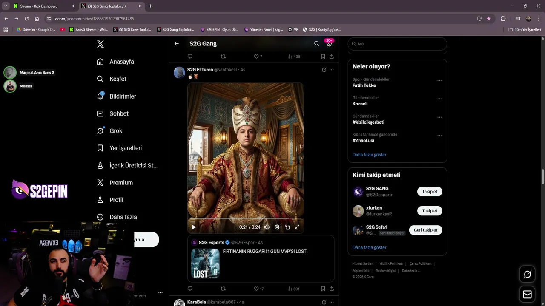View analytics showing 691 views
This screenshot has width=545, height=306.
tap(293, 289)
